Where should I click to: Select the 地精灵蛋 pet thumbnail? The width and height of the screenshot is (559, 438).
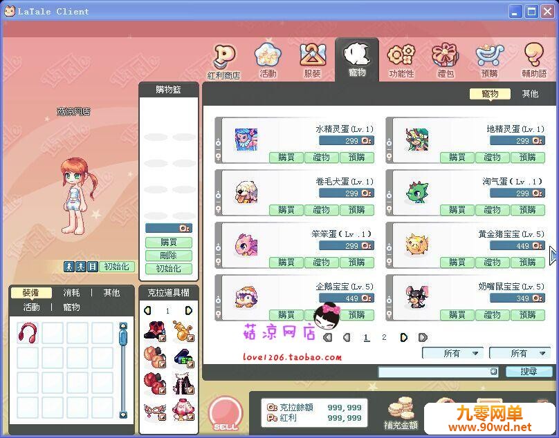pos(417,140)
